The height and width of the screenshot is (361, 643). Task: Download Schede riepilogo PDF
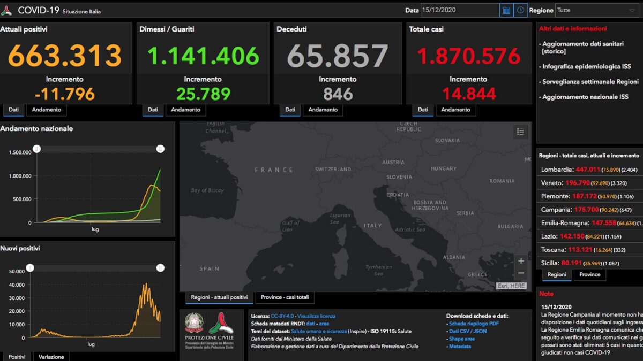(474, 324)
